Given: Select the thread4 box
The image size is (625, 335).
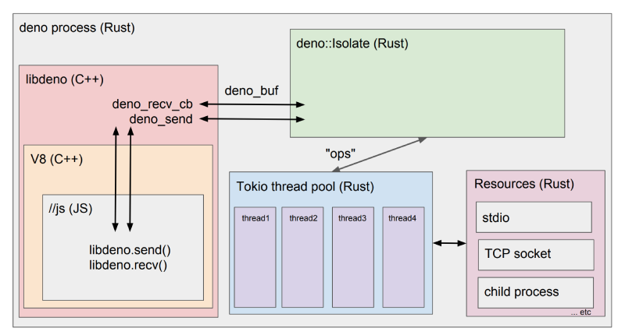Looking at the screenshot, I should coord(403,257).
